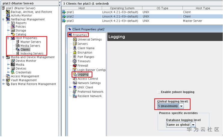This screenshot has width=223, height=137.
Task: Click the Port Ranges icon
Action: [75, 57]
